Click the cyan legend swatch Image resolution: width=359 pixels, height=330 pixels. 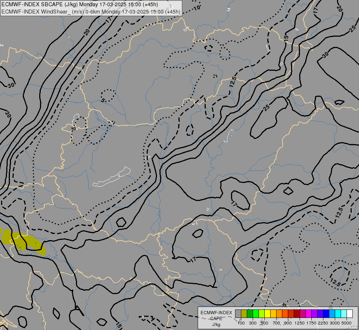click(x=338, y=314)
